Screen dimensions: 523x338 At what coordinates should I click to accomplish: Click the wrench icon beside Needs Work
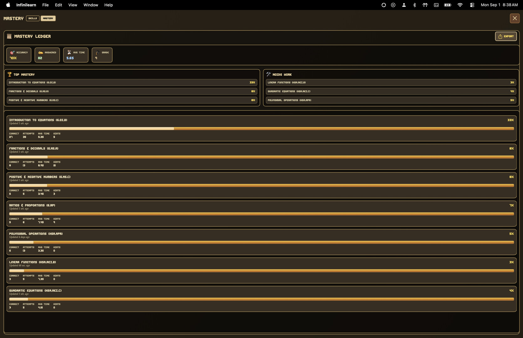point(269,74)
